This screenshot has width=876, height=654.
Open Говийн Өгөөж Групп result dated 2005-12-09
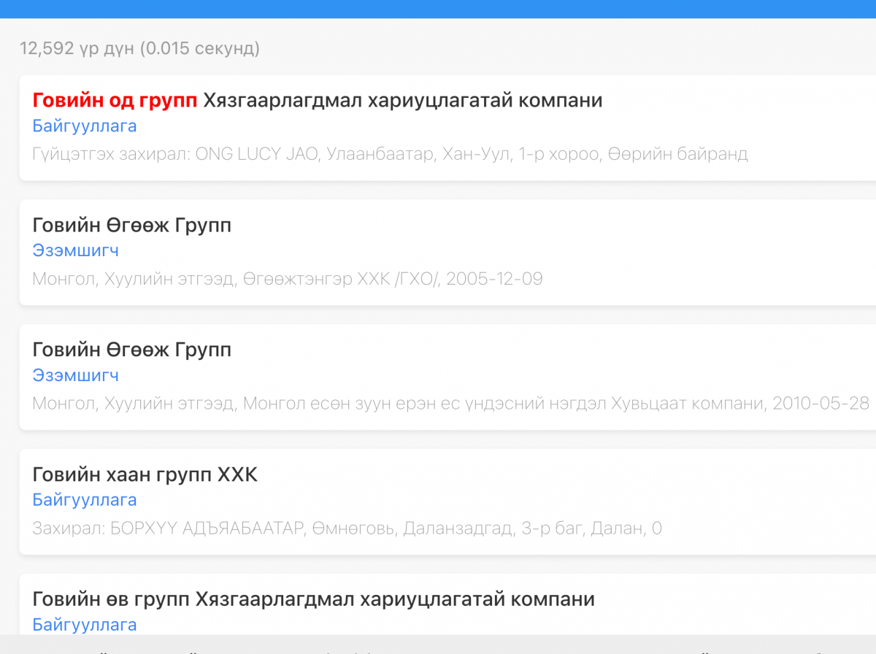[x=131, y=226]
